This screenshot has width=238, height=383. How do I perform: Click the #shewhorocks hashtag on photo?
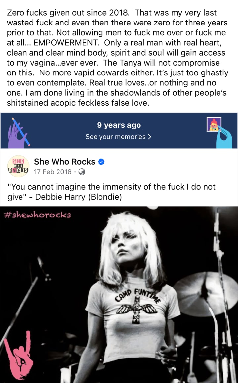click(x=38, y=215)
